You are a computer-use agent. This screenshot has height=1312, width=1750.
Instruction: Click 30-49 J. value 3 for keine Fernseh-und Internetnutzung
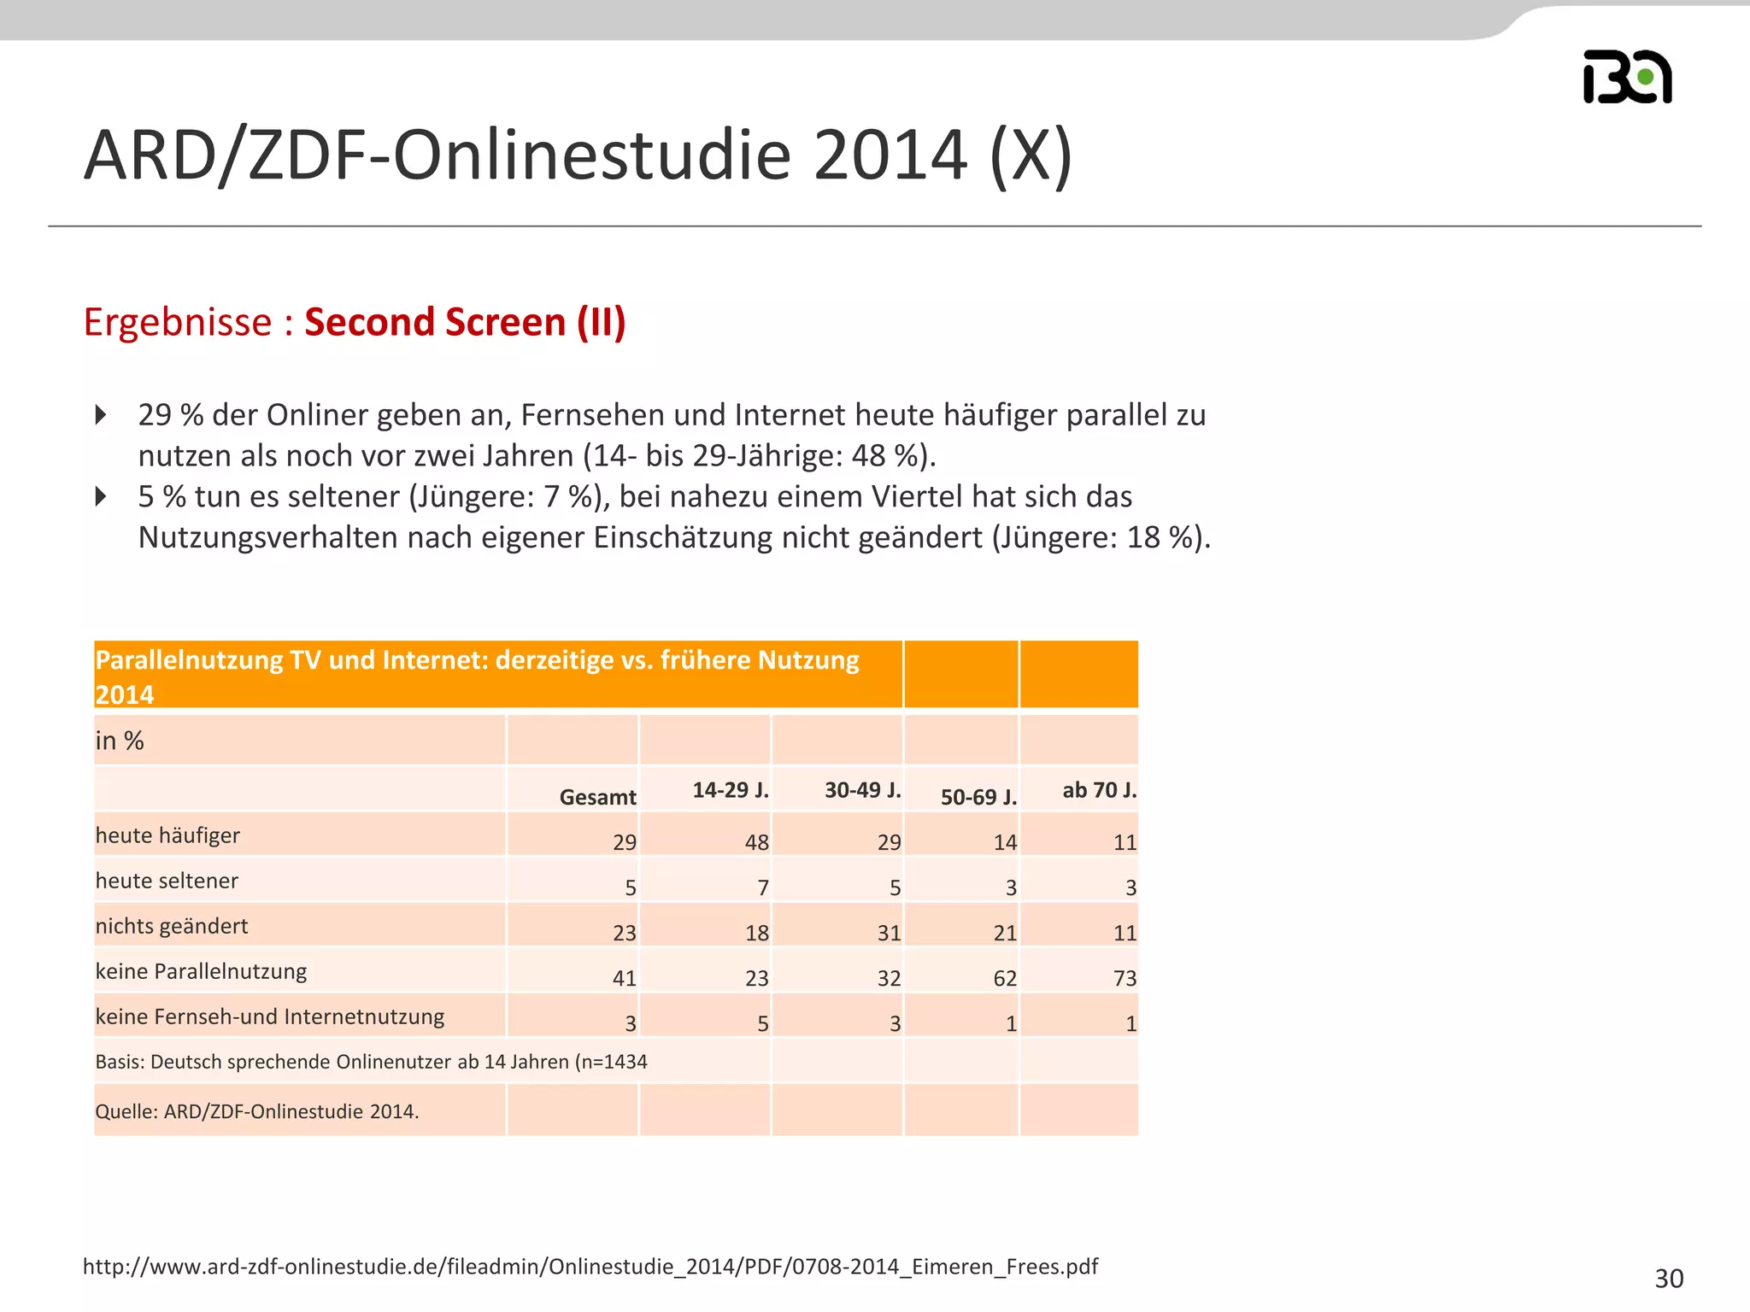click(896, 1023)
